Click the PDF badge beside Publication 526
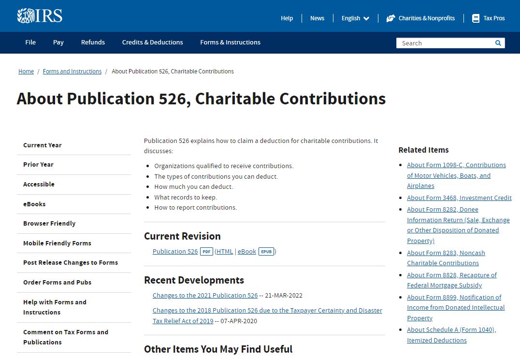 coord(206,252)
